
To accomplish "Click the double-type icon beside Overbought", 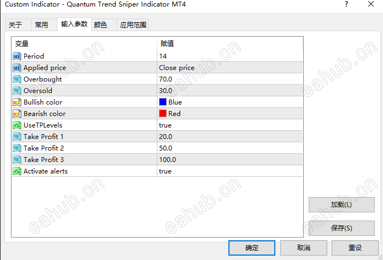I will (17, 79).
